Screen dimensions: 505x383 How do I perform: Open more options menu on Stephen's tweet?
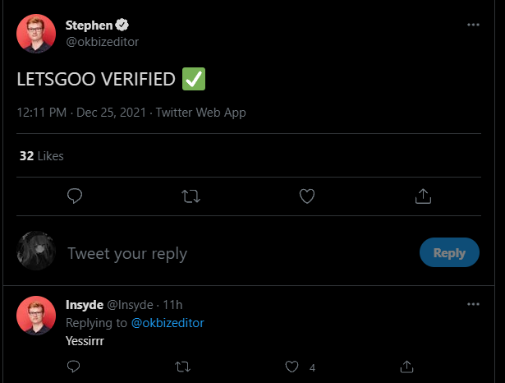473,25
